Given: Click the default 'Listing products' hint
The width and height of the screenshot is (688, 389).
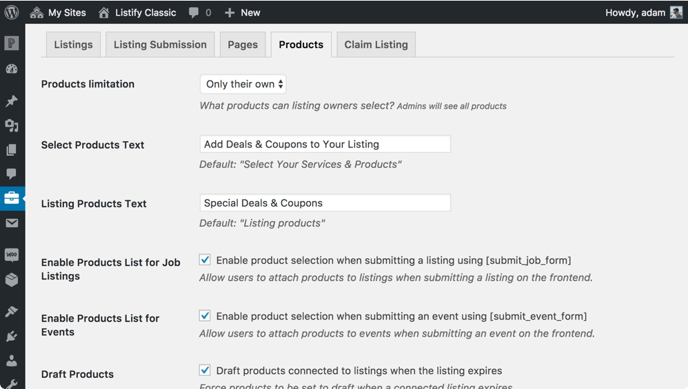Looking at the screenshot, I should coord(263,223).
